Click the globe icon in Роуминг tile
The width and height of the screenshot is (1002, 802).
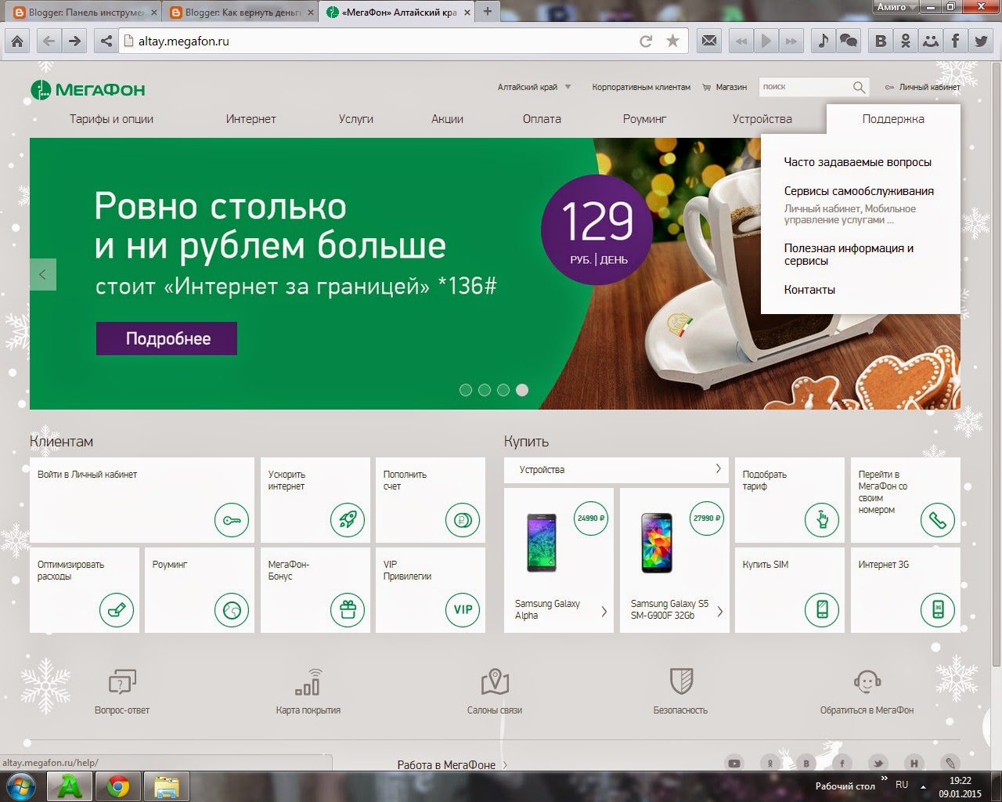point(232,610)
